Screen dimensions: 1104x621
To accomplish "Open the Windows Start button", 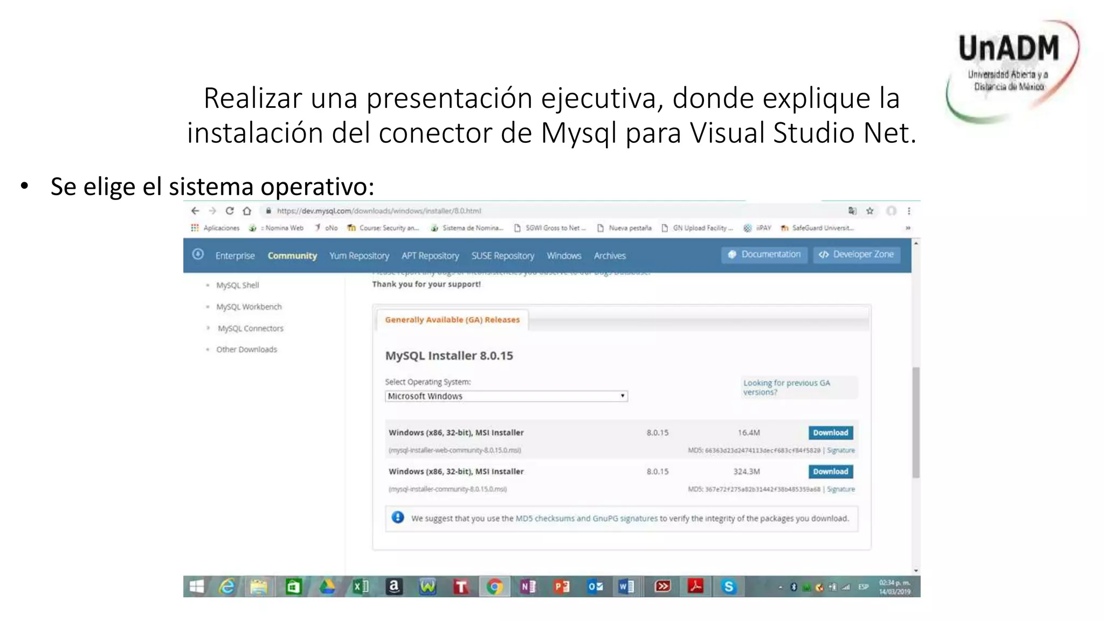I will click(197, 586).
